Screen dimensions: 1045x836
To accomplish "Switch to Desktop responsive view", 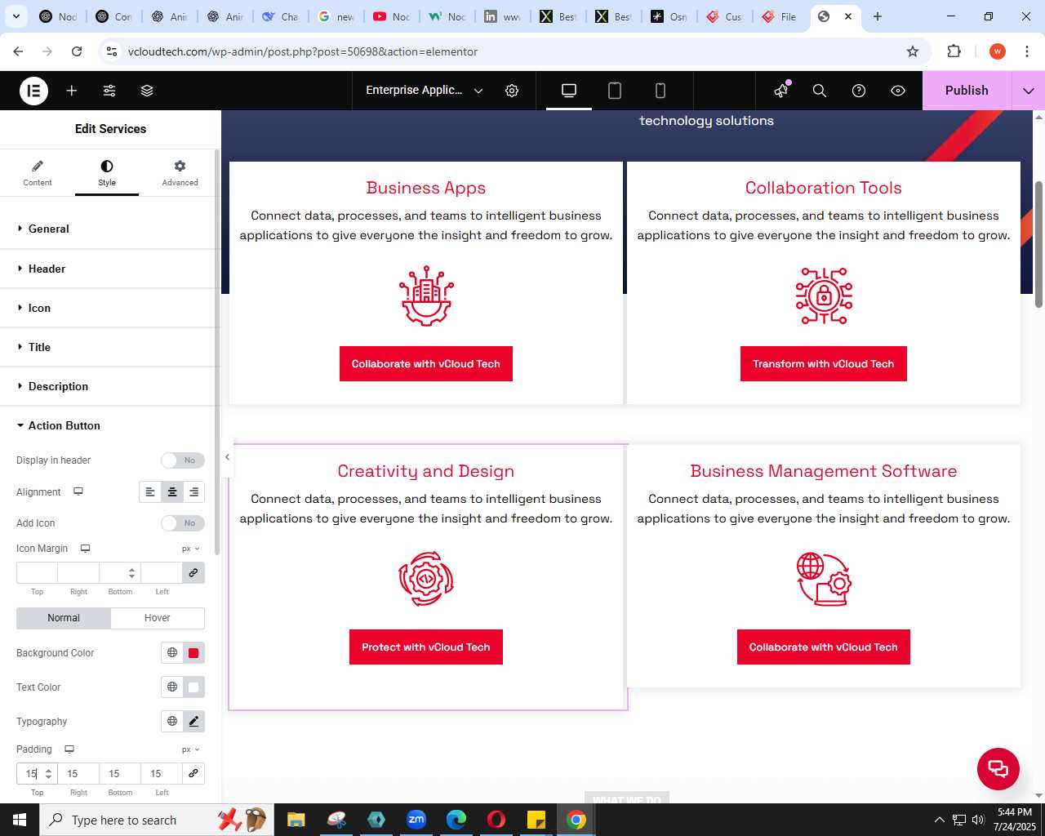I will (x=569, y=91).
